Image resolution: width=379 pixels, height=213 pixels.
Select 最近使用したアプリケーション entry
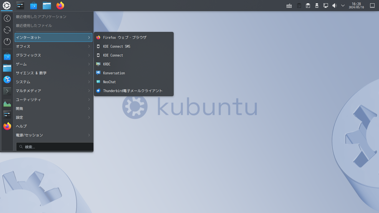pyautogui.click(x=54, y=17)
